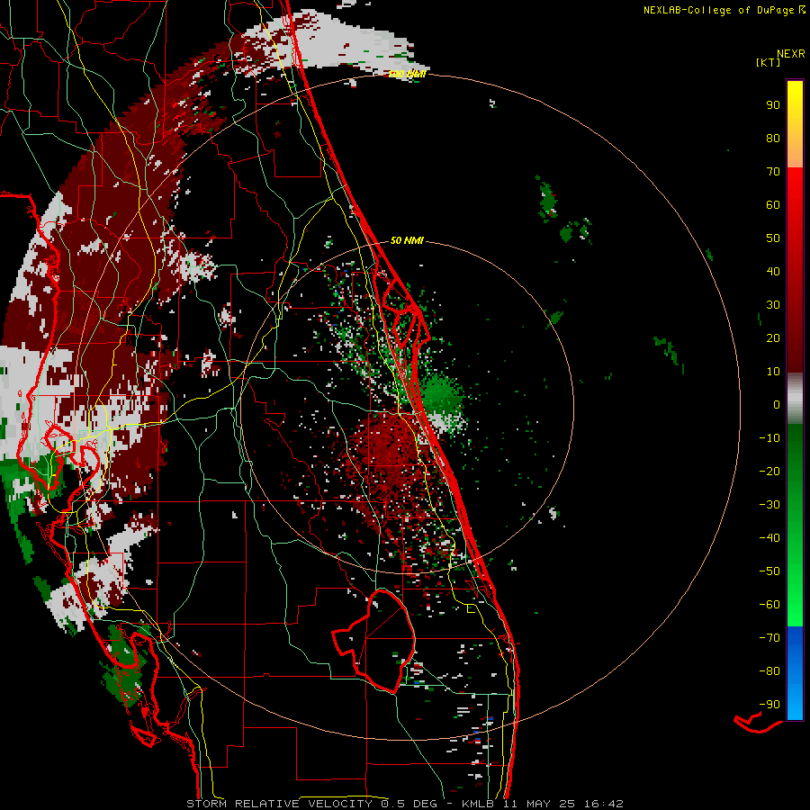Click the 70 value on velocity scale
Screen dimensions: 810x810
(x=773, y=172)
